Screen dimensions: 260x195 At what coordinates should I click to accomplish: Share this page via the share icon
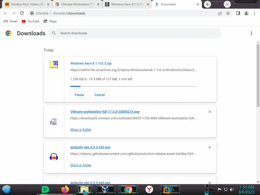click(x=220, y=13)
